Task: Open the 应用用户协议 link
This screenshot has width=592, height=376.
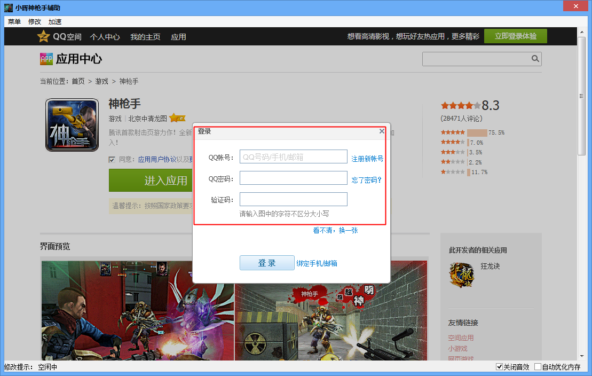Action: click(x=157, y=160)
